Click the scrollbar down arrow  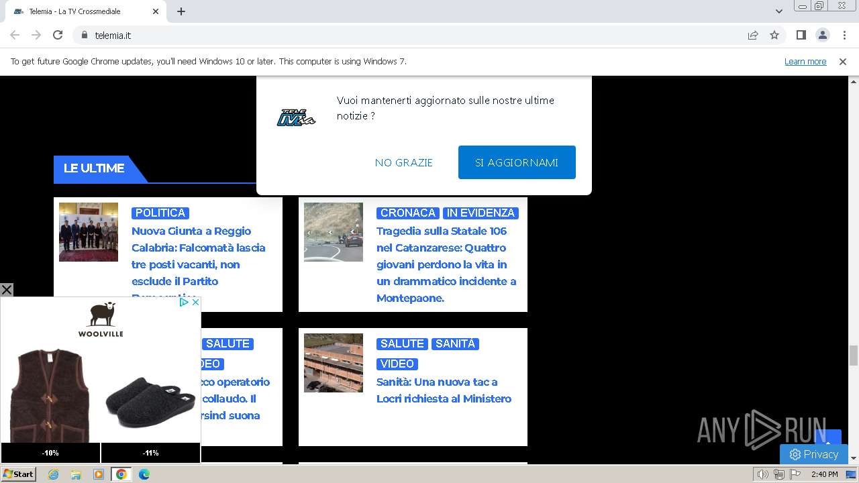point(854,459)
